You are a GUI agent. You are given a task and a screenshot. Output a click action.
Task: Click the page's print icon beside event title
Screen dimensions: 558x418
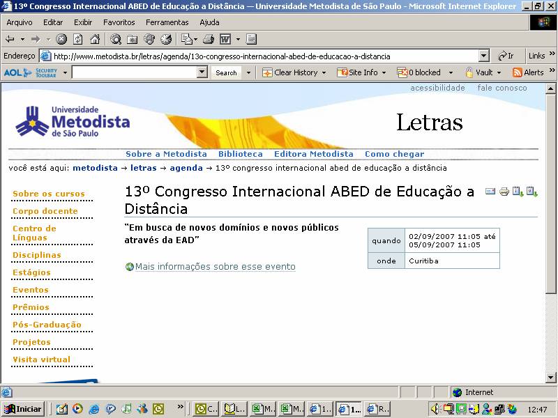point(504,192)
